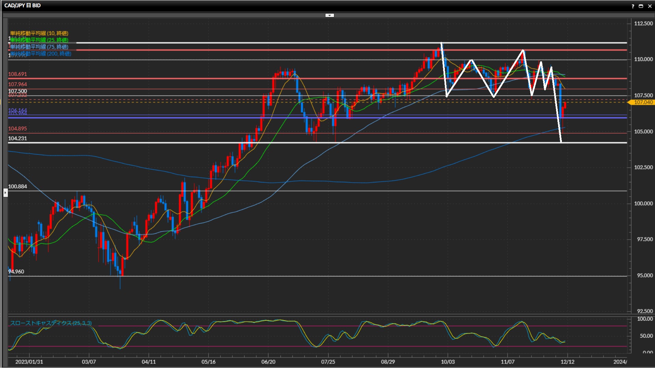655x368 pixels.
Task: Click the 110.000 level on price axis
Action: [x=643, y=59]
